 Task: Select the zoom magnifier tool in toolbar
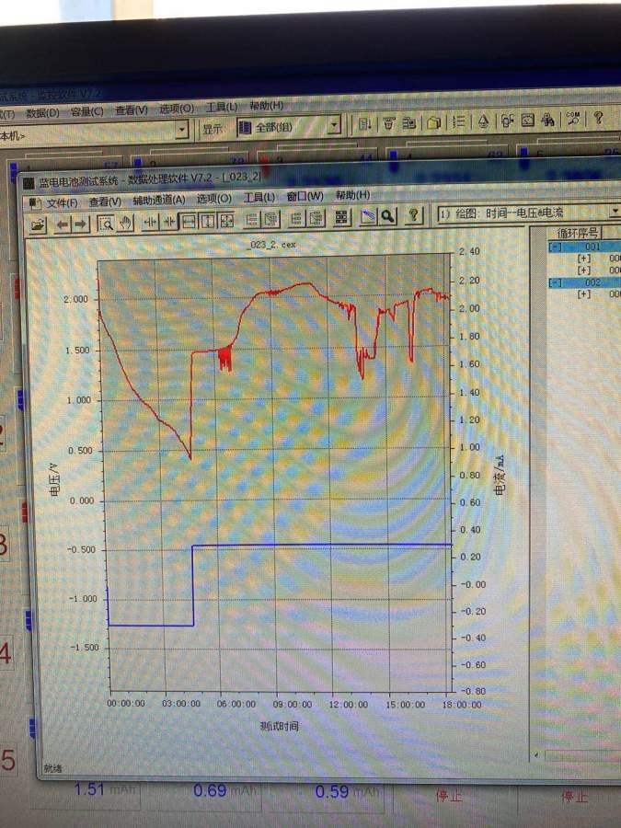tap(105, 221)
